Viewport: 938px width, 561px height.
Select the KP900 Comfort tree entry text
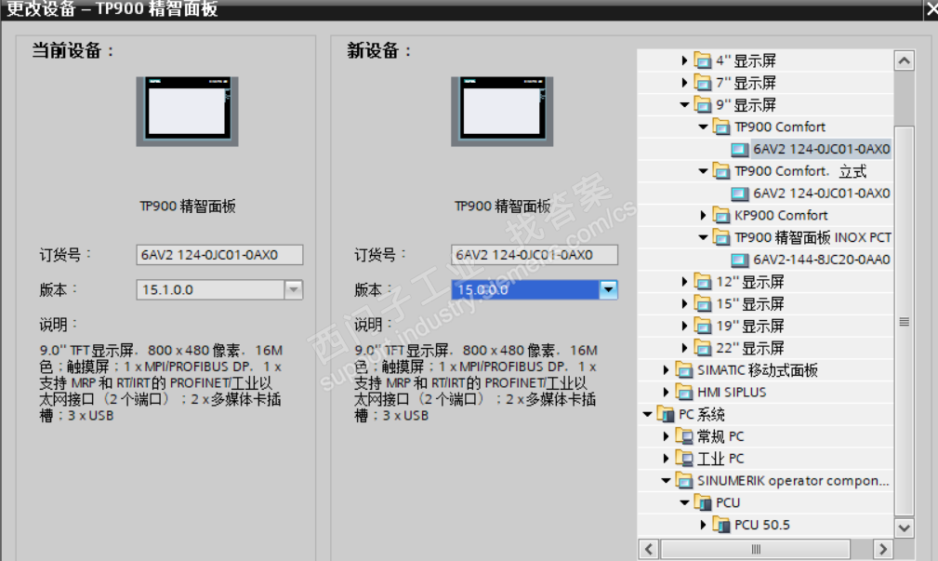(x=781, y=216)
